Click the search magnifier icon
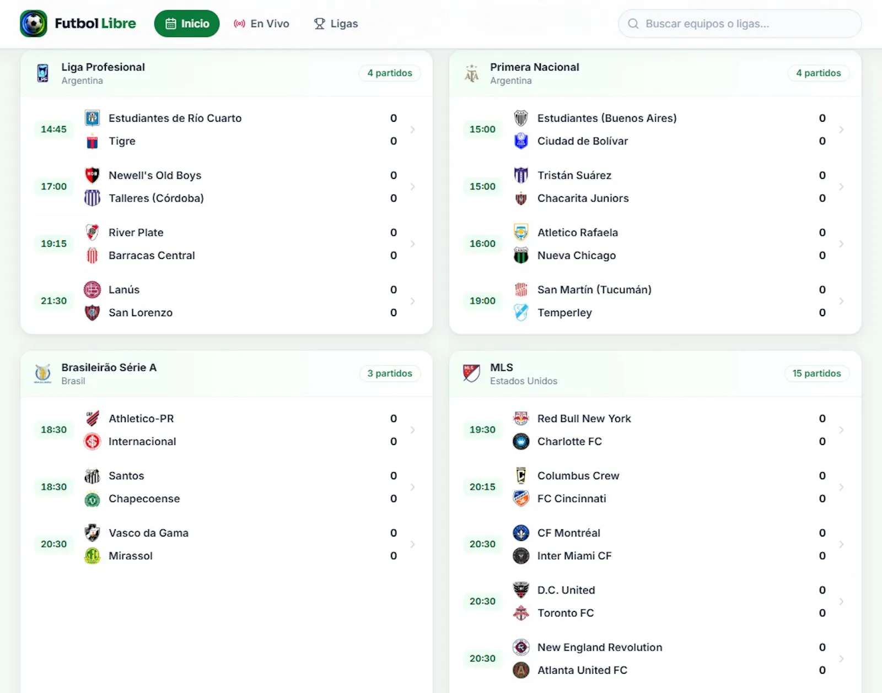The width and height of the screenshot is (882, 693). [633, 24]
